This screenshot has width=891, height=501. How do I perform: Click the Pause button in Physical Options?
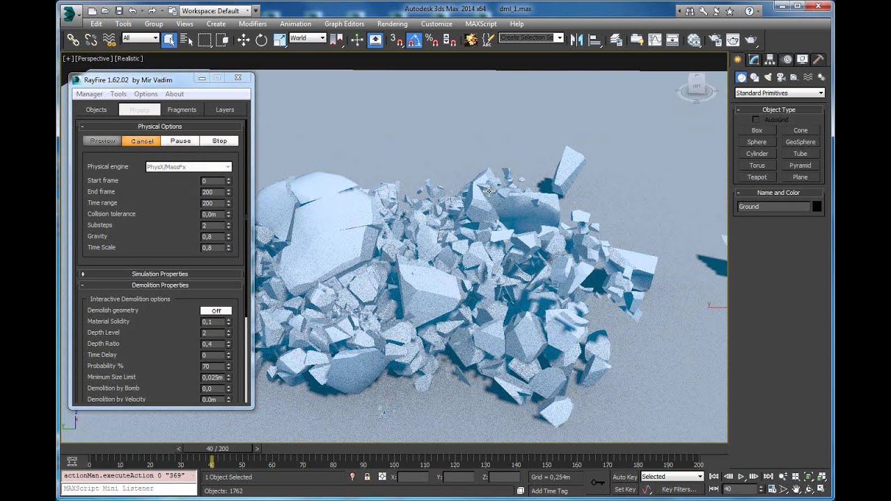pos(180,141)
